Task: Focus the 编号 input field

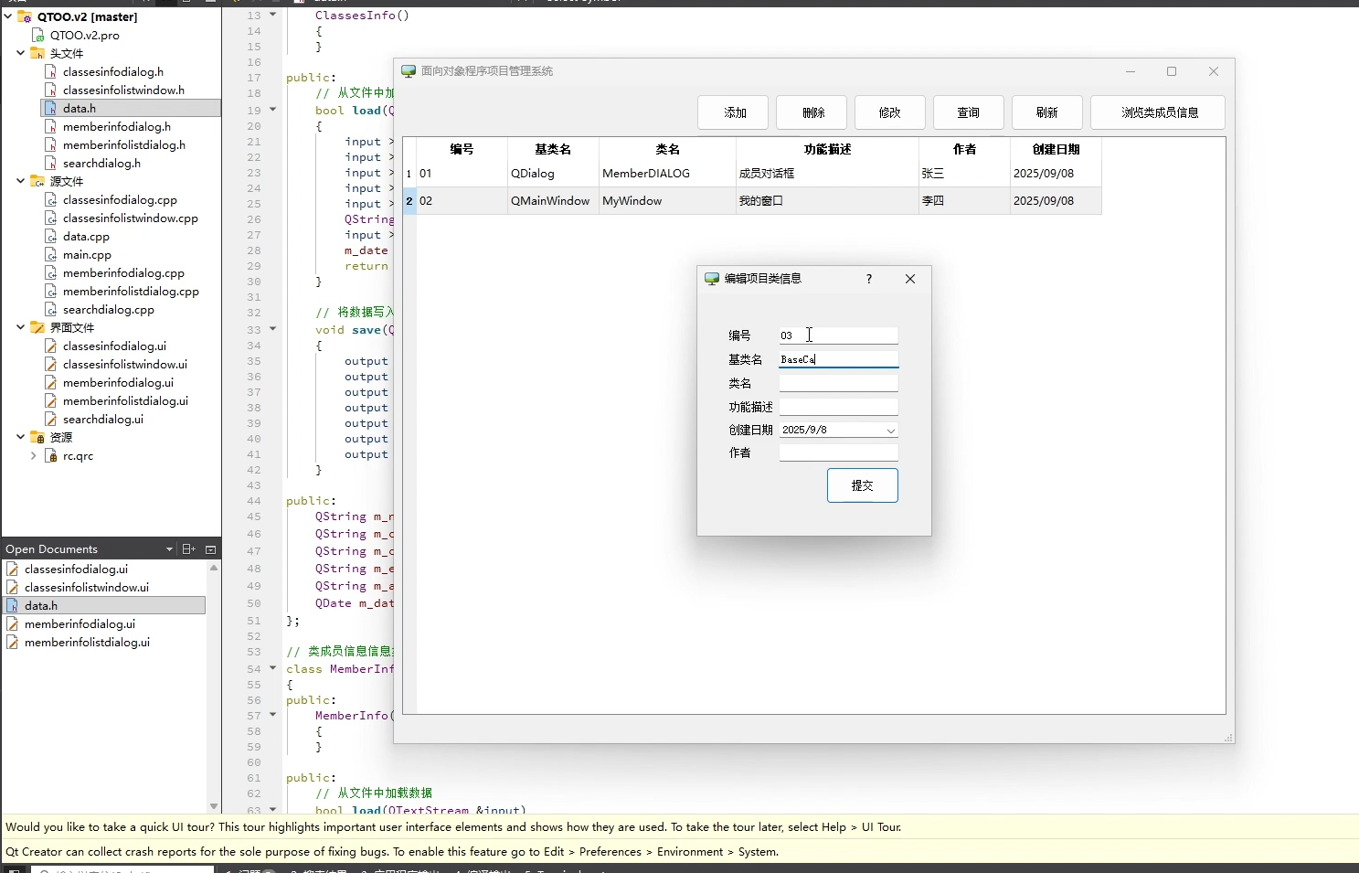Action: point(838,335)
